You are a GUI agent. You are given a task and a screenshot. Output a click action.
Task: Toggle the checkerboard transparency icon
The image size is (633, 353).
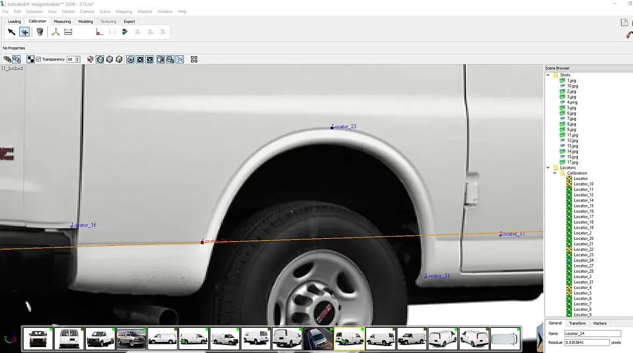click(31, 59)
